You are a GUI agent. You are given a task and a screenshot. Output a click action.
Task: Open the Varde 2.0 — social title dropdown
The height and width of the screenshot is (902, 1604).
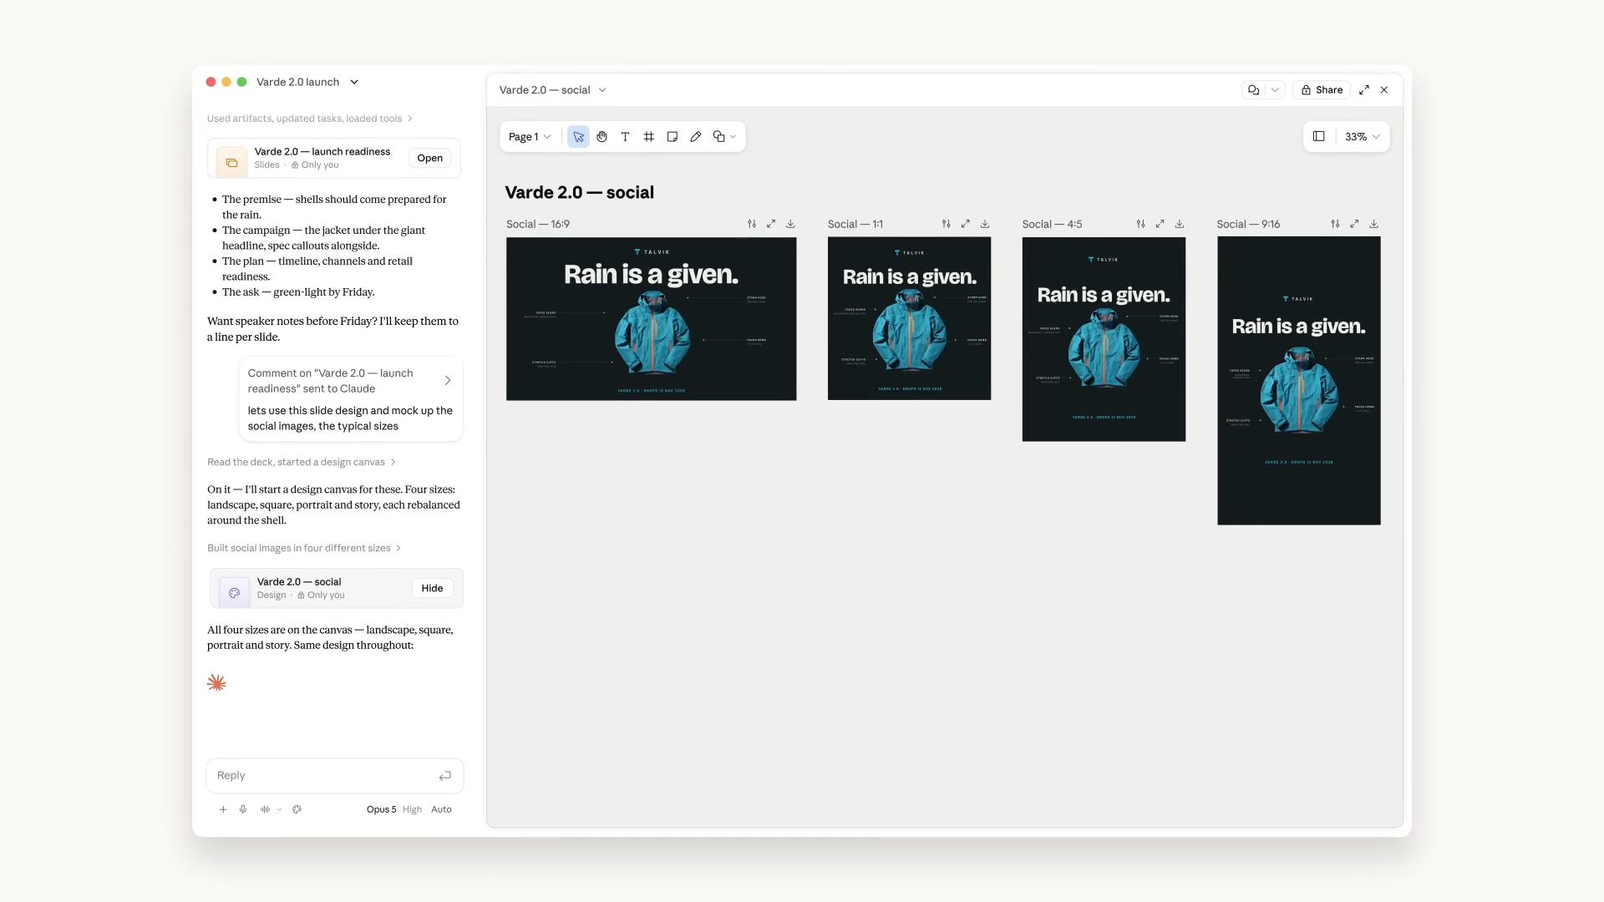point(552,90)
